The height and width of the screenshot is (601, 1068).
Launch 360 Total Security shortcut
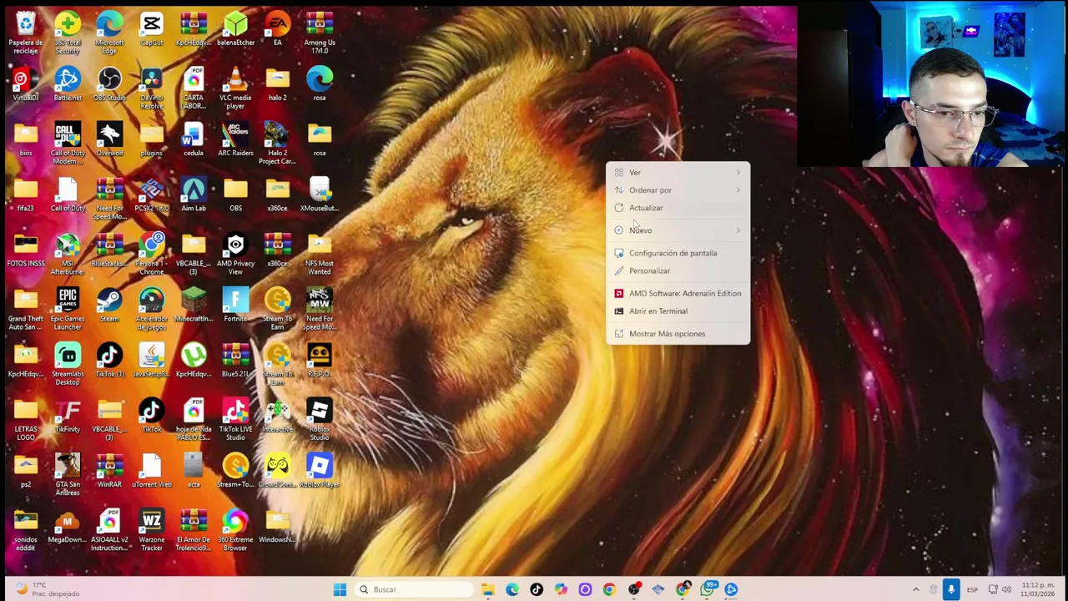[x=68, y=33]
